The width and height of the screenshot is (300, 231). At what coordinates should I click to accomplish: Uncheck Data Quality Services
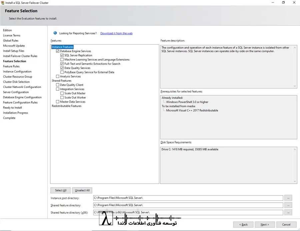(62, 68)
